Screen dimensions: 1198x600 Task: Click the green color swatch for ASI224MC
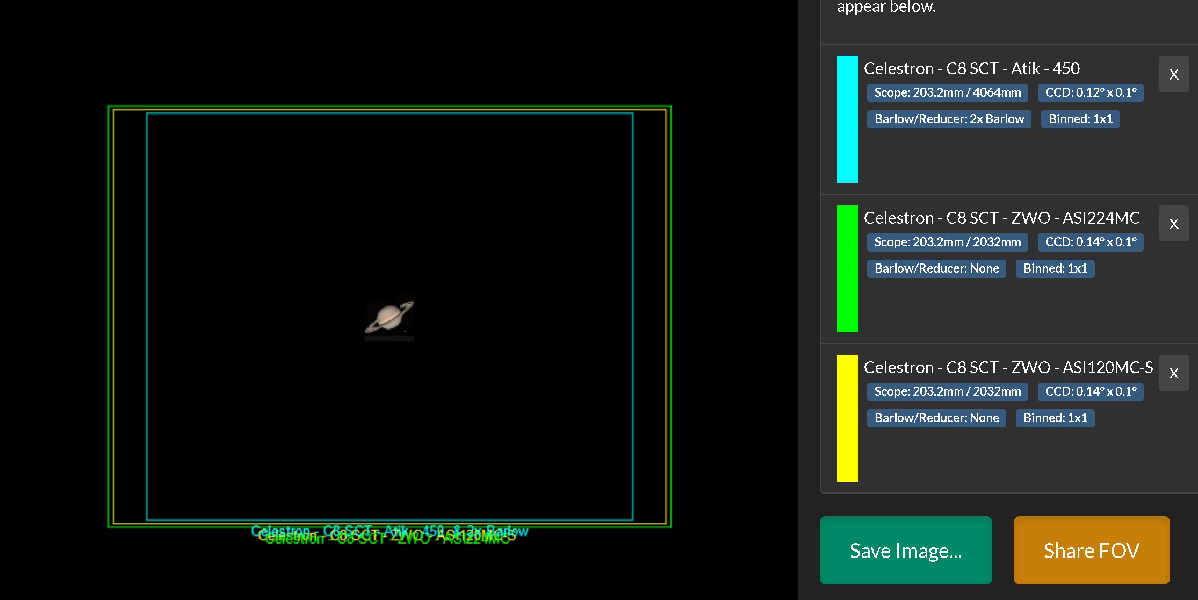(x=847, y=269)
